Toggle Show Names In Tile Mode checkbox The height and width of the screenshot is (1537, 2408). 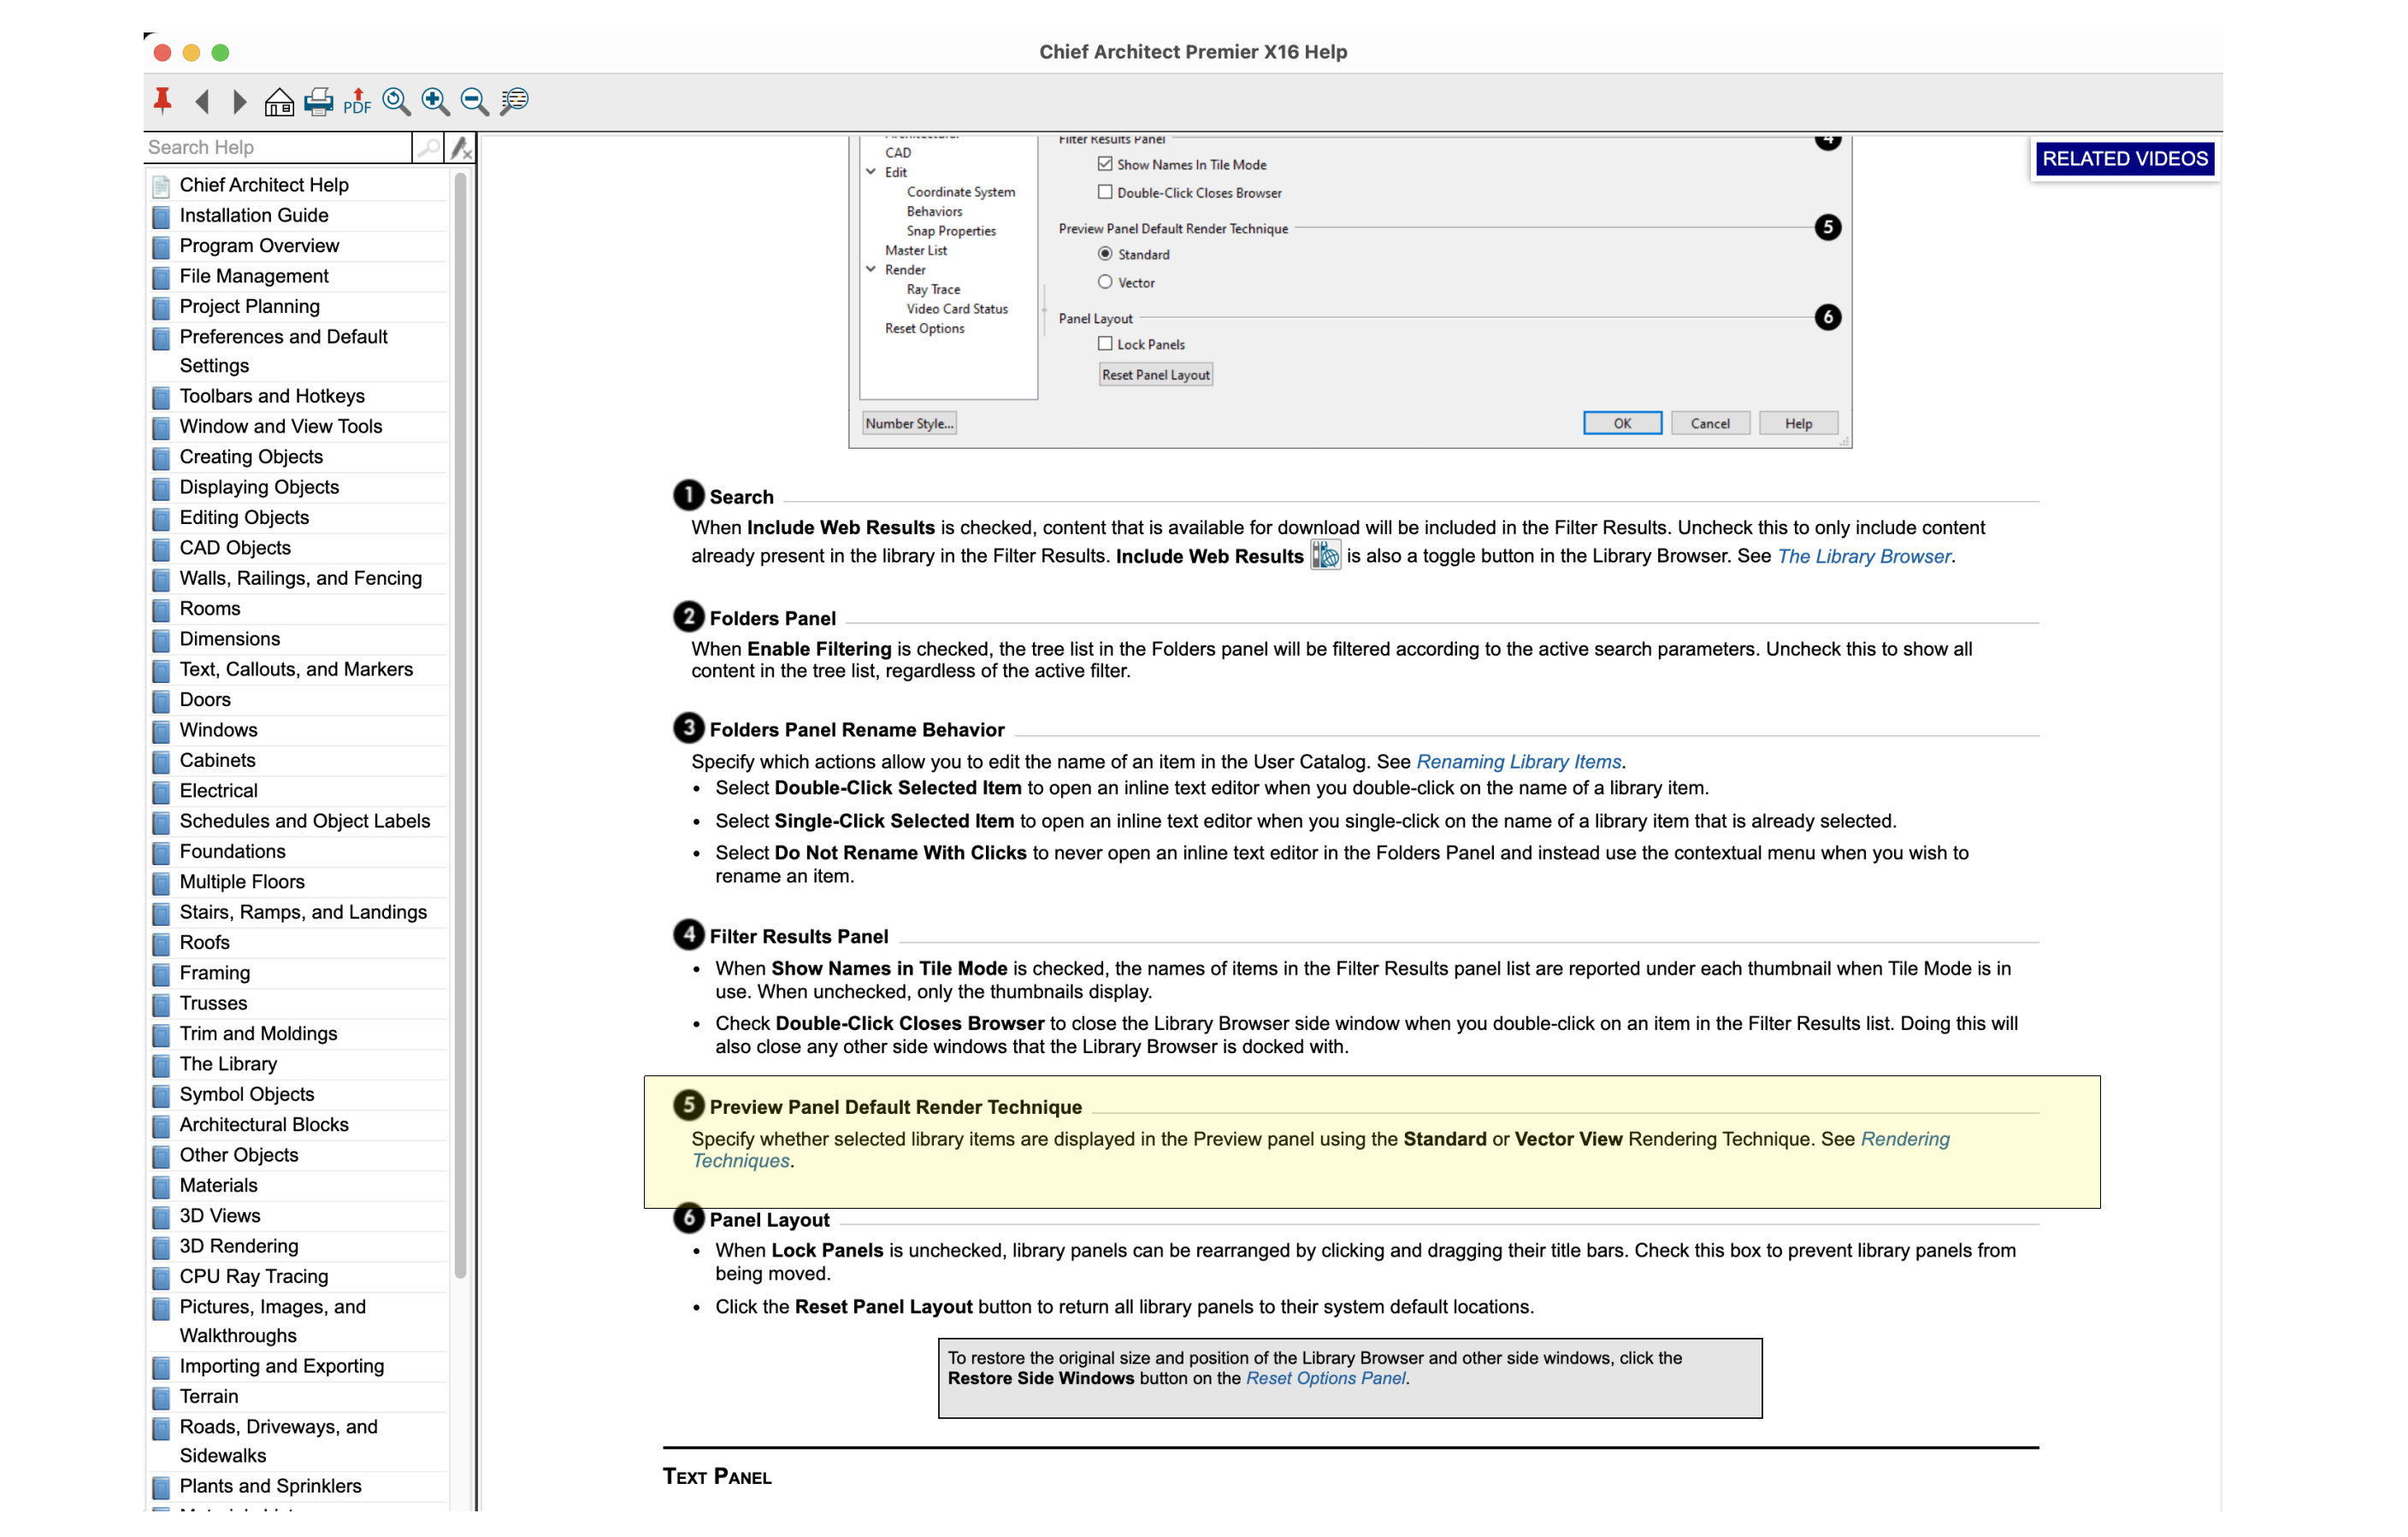pos(1105,164)
